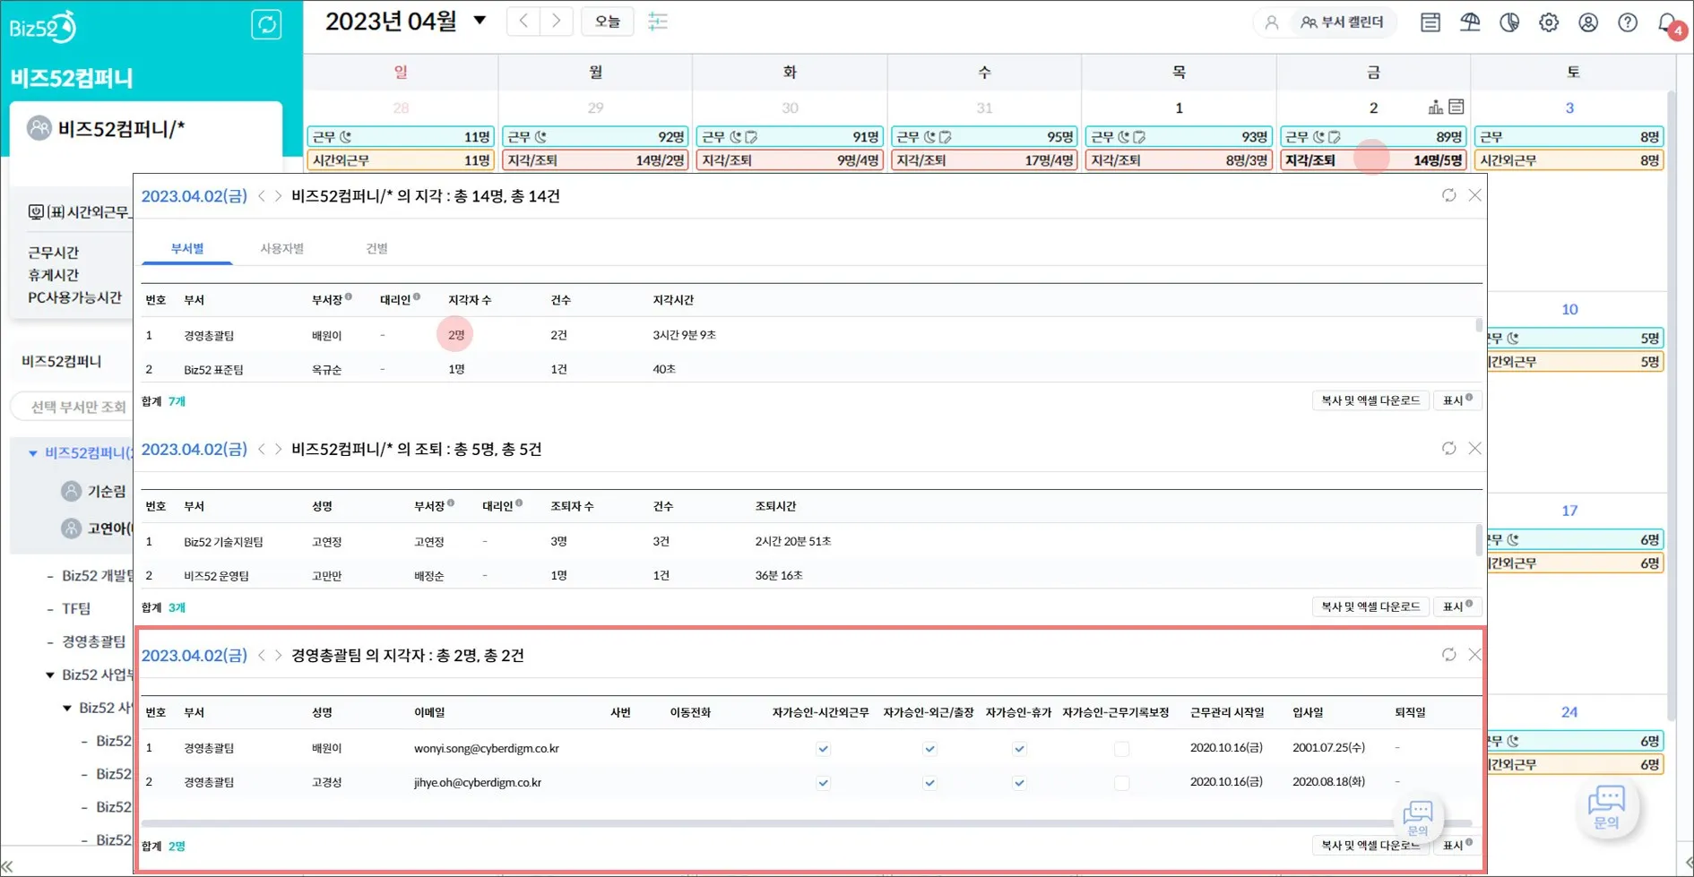1694x877 pixels.
Task: Click the 지각/조퇴 14명/5명 entry on Friday 2
Action: click(x=1373, y=160)
